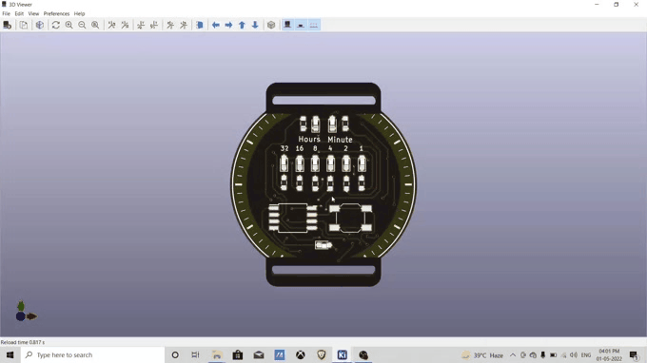Rotate Z counterclockwise icon
The width and height of the screenshot is (647, 363).
tap(184, 25)
